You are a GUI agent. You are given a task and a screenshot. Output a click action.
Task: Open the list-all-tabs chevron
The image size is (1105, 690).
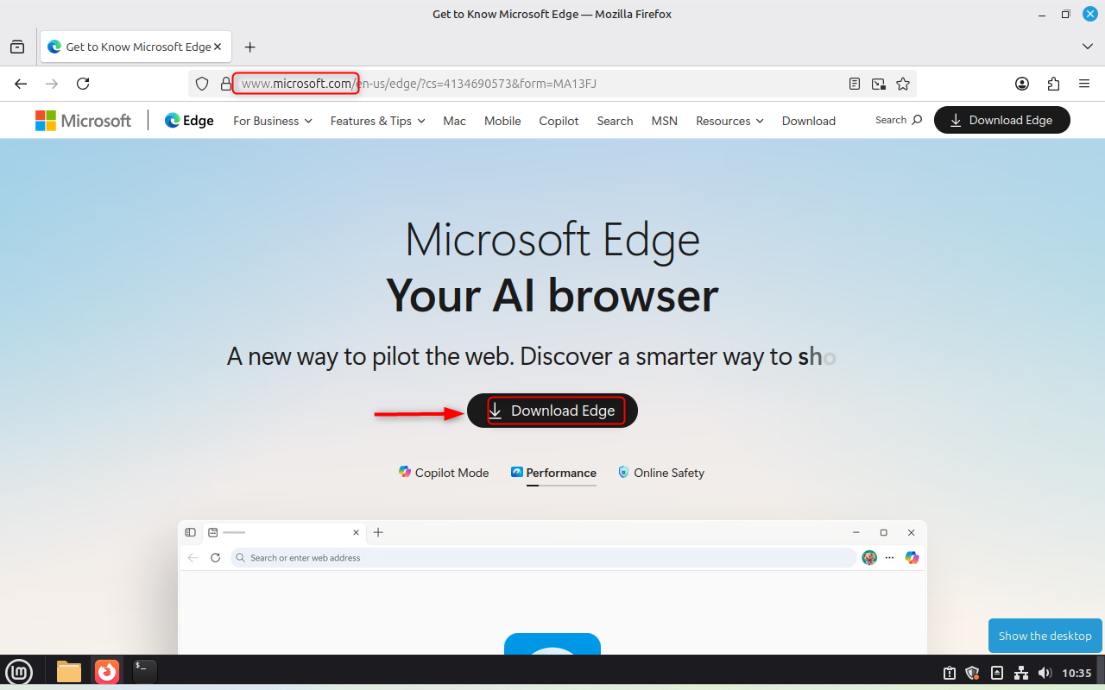[1087, 47]
